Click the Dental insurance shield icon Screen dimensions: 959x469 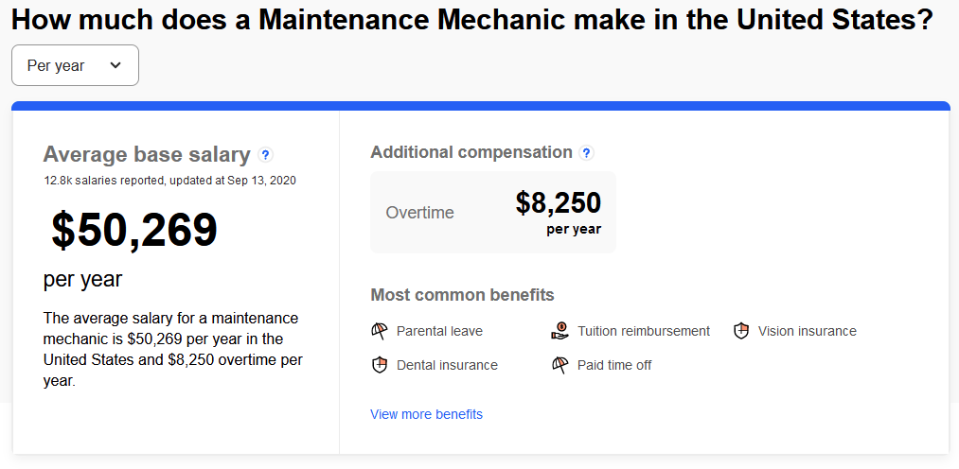380,365
